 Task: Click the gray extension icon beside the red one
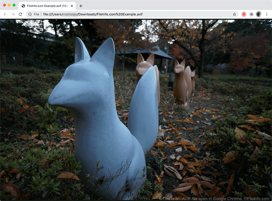click(251, 14)
